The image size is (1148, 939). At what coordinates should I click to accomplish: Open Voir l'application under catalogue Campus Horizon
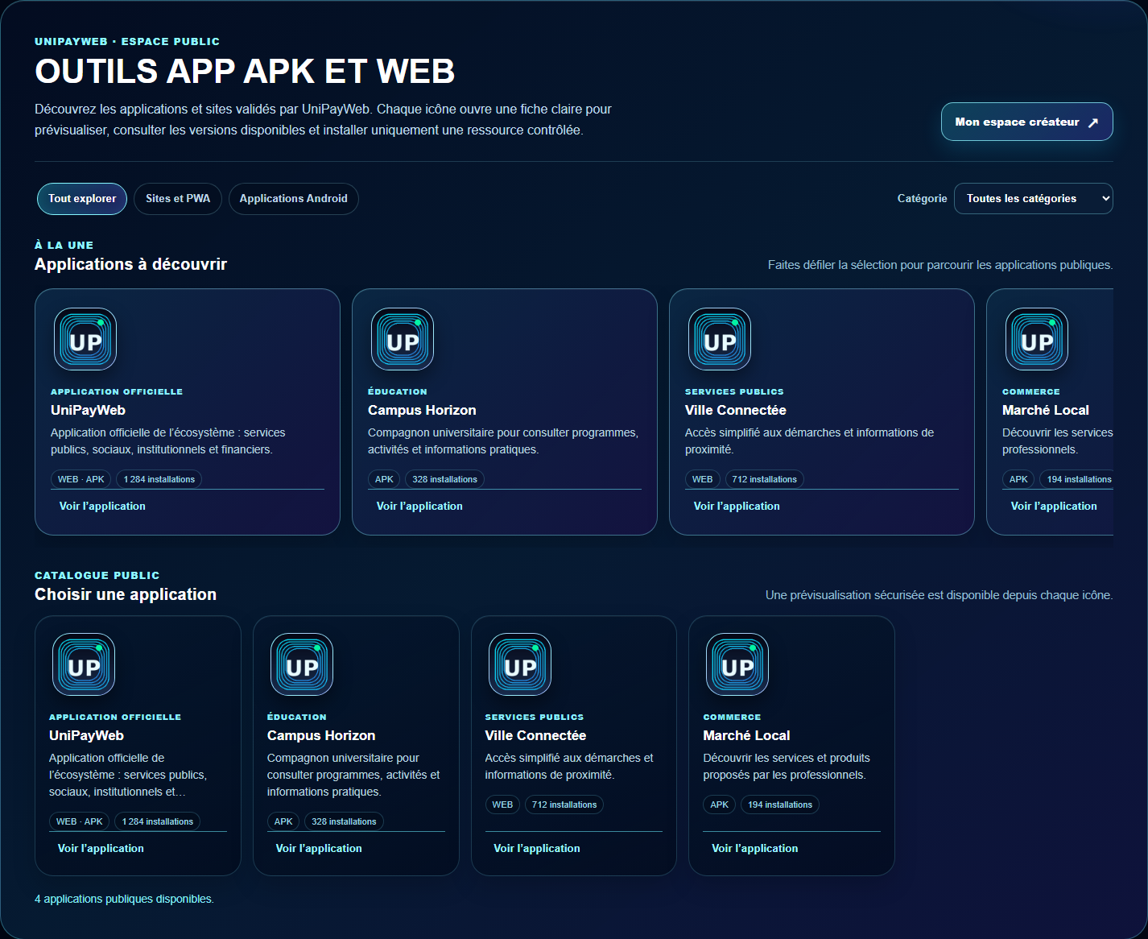(x=319, y=849)
